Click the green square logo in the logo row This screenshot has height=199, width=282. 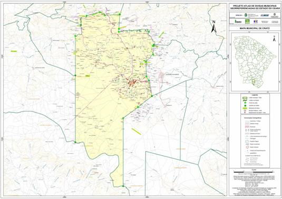(247, 22)
